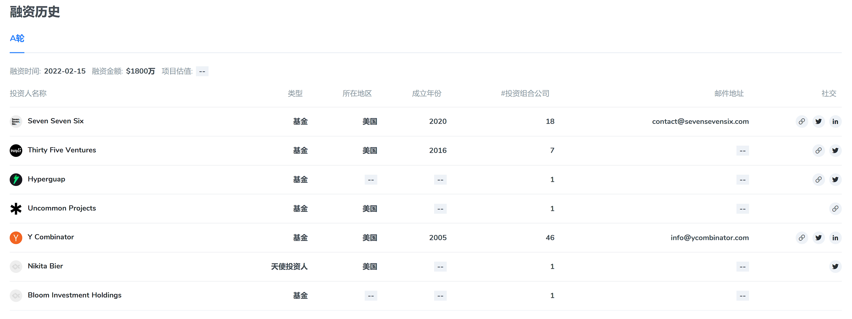The height and width of the screenshot is (319, 852).
Task: Click Nikita Bier Twitter icon
Action: (x=835, y=267)
